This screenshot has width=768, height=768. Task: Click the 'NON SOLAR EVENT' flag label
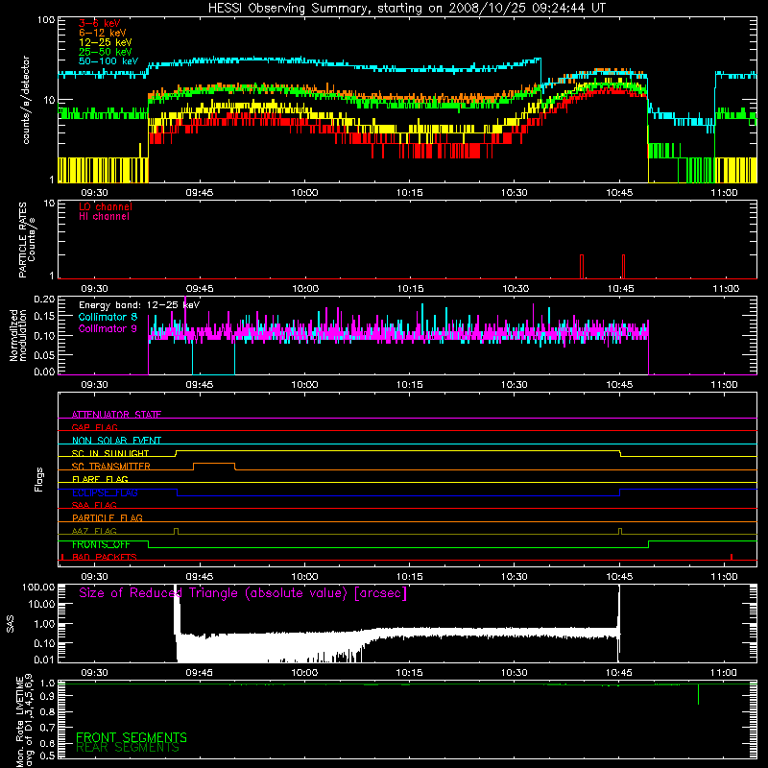[x=116, y=441]
